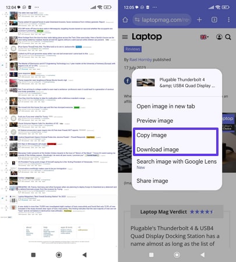Open Justice Department Opens Criminal Probe post
Screen dimensions: 236x262
pos(52,137)
